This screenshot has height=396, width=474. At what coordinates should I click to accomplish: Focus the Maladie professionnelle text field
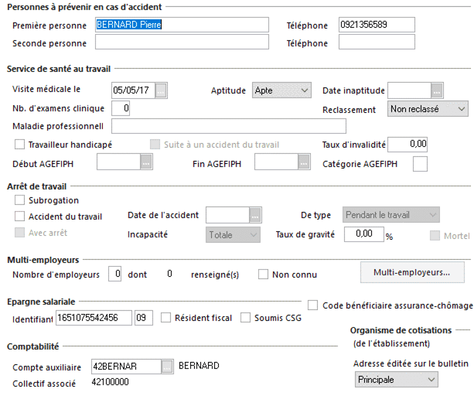229,126
